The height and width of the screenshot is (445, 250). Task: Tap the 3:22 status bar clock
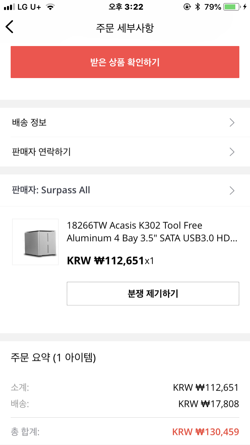125,7
